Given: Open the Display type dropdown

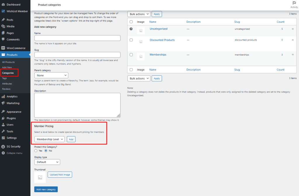Looking at the screenshot, I should 47,162.
